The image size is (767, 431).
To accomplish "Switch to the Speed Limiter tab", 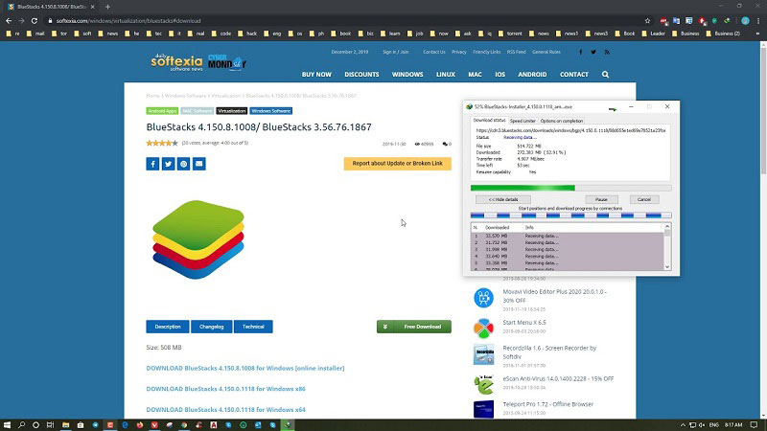I will pyautogui.click(x=523, y=121).
